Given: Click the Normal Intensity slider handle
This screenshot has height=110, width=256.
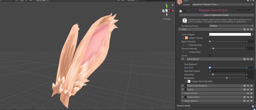Looking at the screenshot, I should coord(213,49).
